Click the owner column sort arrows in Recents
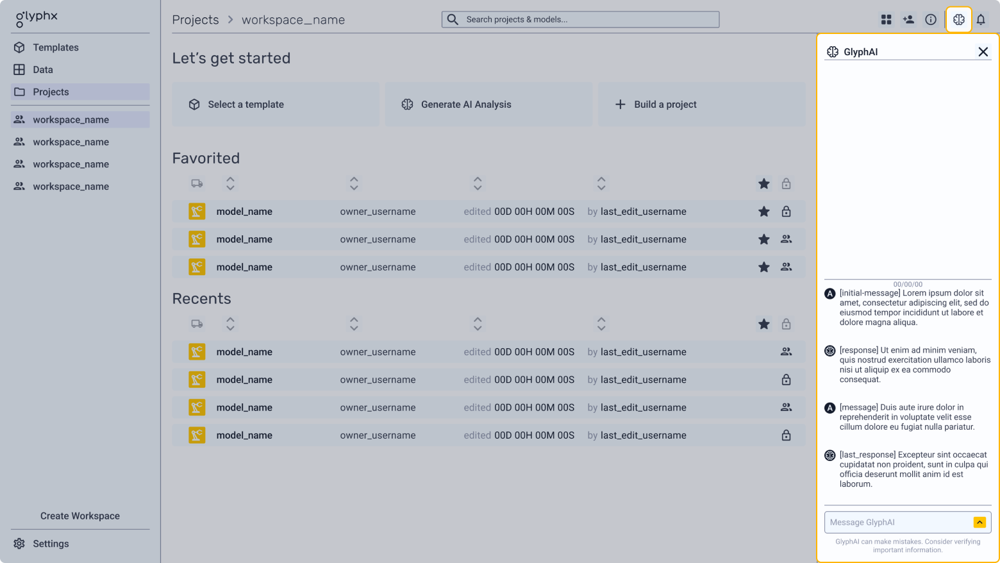1000x563 pixels. [354, 324]
